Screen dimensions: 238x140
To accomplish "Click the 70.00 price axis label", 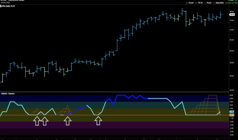I will [232, 30].
